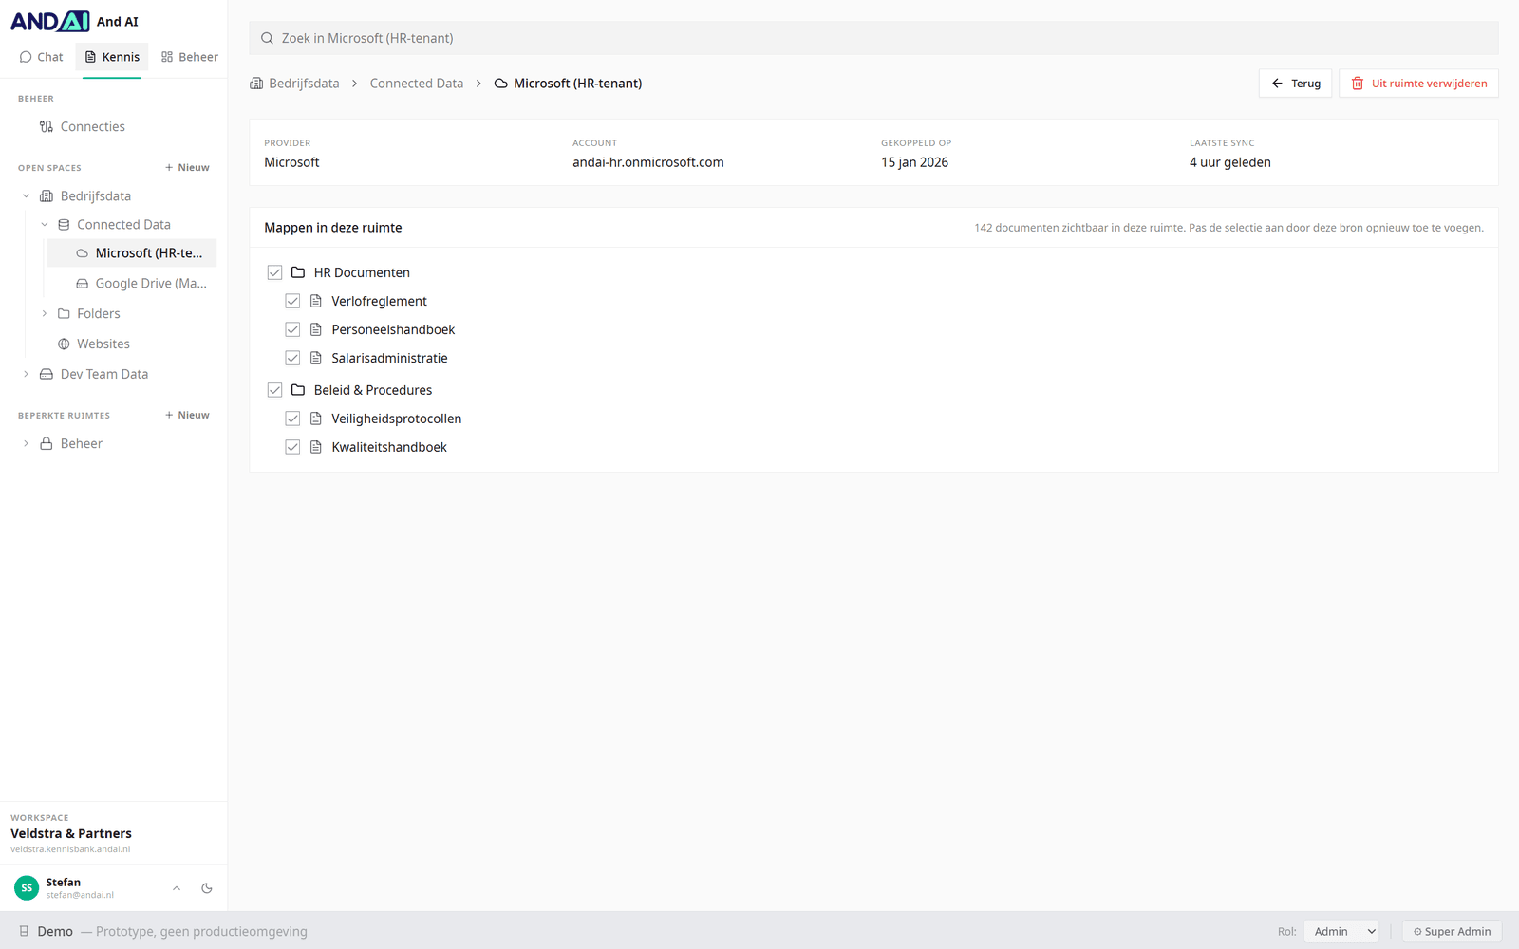Click the Verlofreglement document icon

[x=316, y=301]
